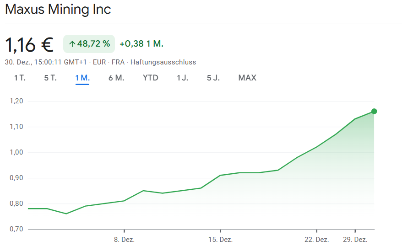402x246 pixels.
Task: Click the 8. Dez. date axis label
Action: tap(124, 240)
